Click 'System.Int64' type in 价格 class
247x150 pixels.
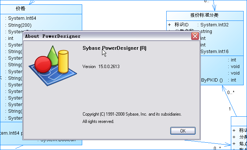(x=22, y=18)
